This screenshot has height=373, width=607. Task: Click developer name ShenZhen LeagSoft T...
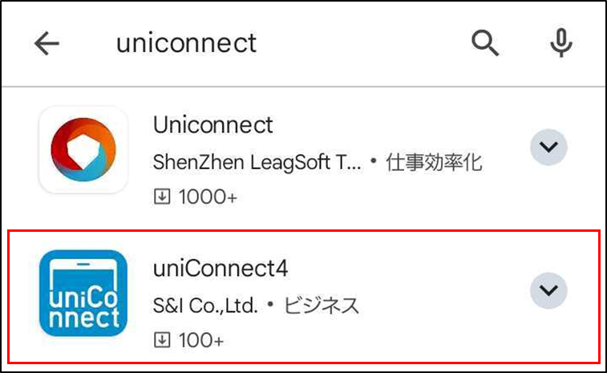[x=257, y=162]
